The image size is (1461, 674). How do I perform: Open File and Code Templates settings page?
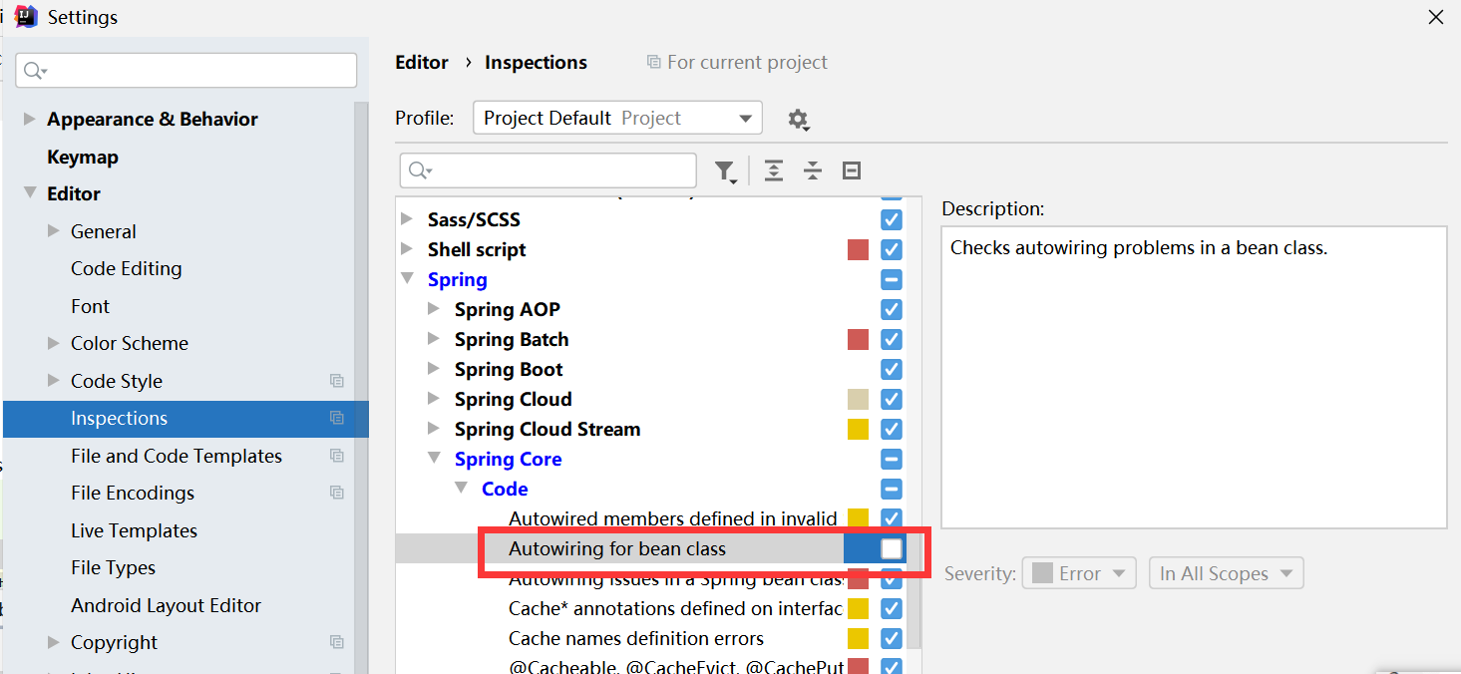177,456
